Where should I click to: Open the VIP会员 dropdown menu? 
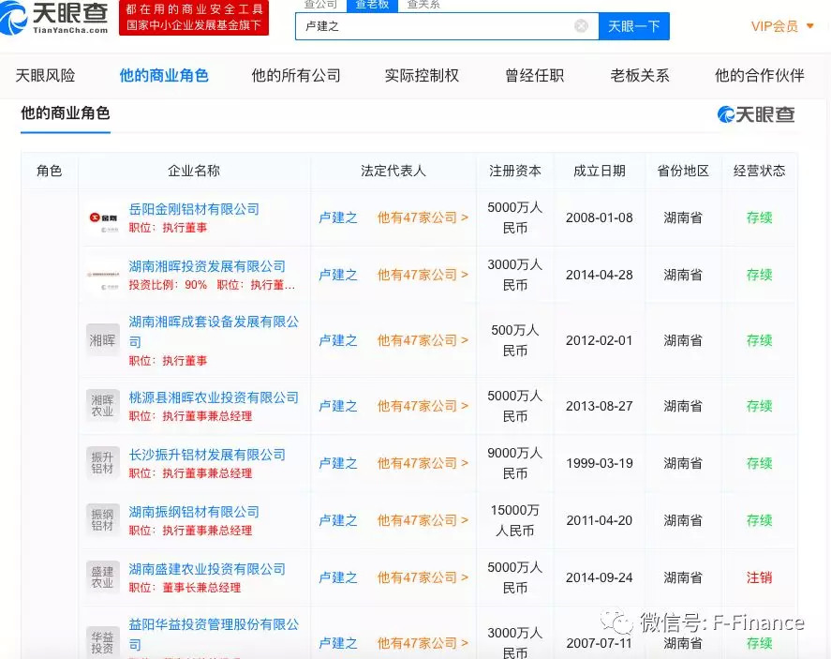tap(781, 26)
